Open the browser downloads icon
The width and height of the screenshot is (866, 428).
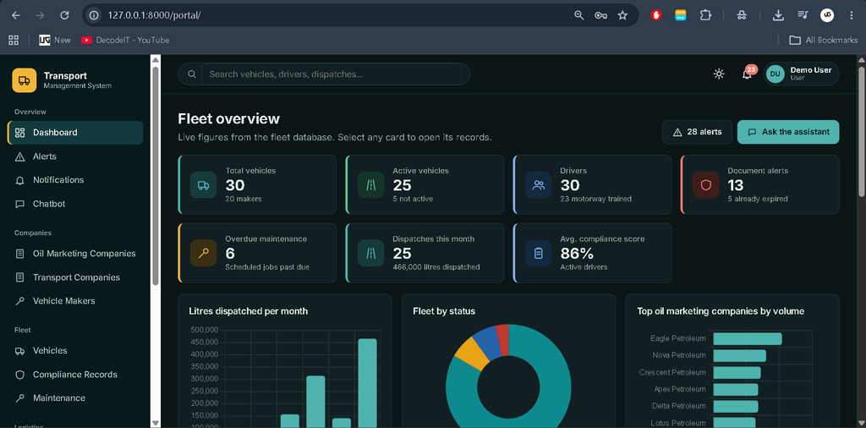pos(778,15)
